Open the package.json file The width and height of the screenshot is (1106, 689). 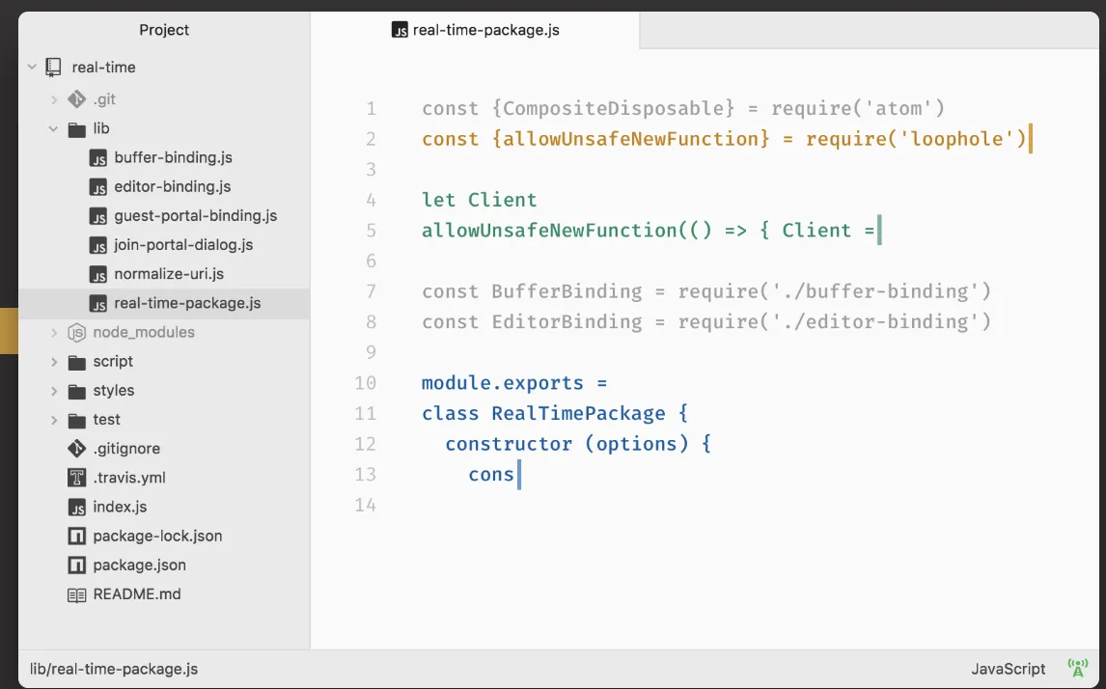click(x=140, y=565)
